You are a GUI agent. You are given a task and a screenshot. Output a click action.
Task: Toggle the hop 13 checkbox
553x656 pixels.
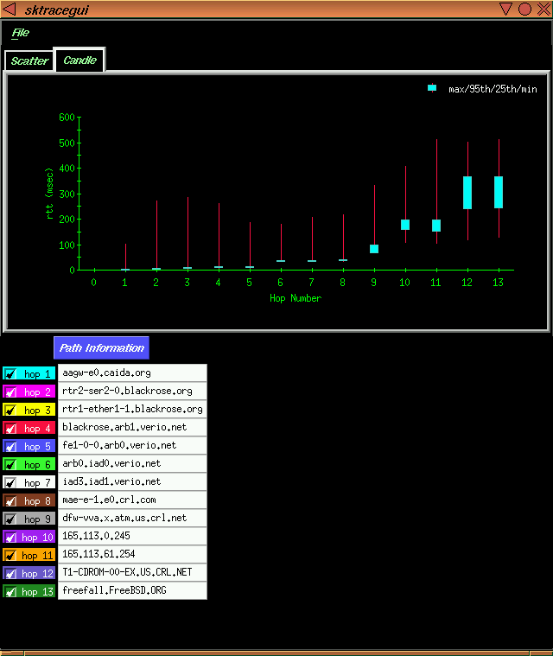pos(10,592)
